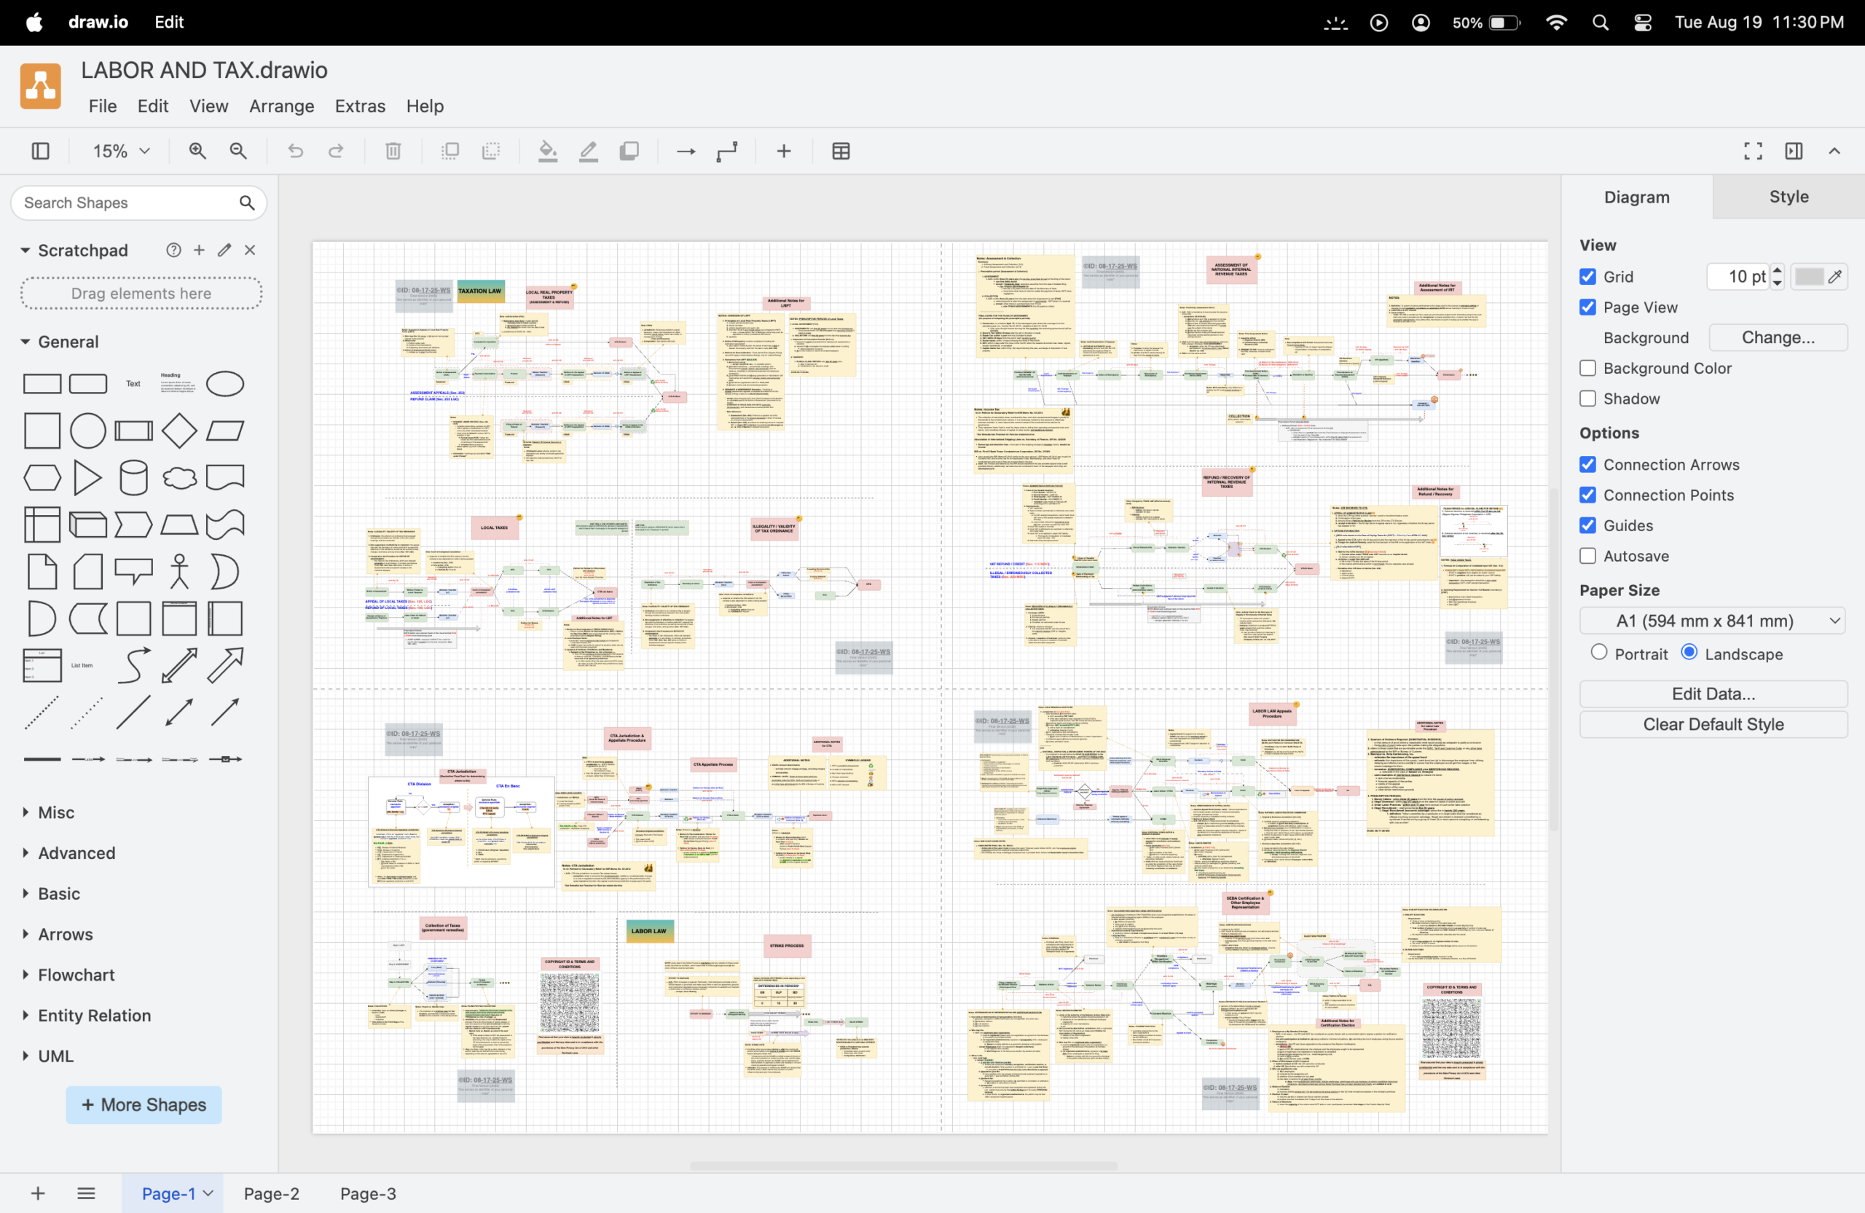
Task: Click the More Shapes button
Action: click(144, 1104)
